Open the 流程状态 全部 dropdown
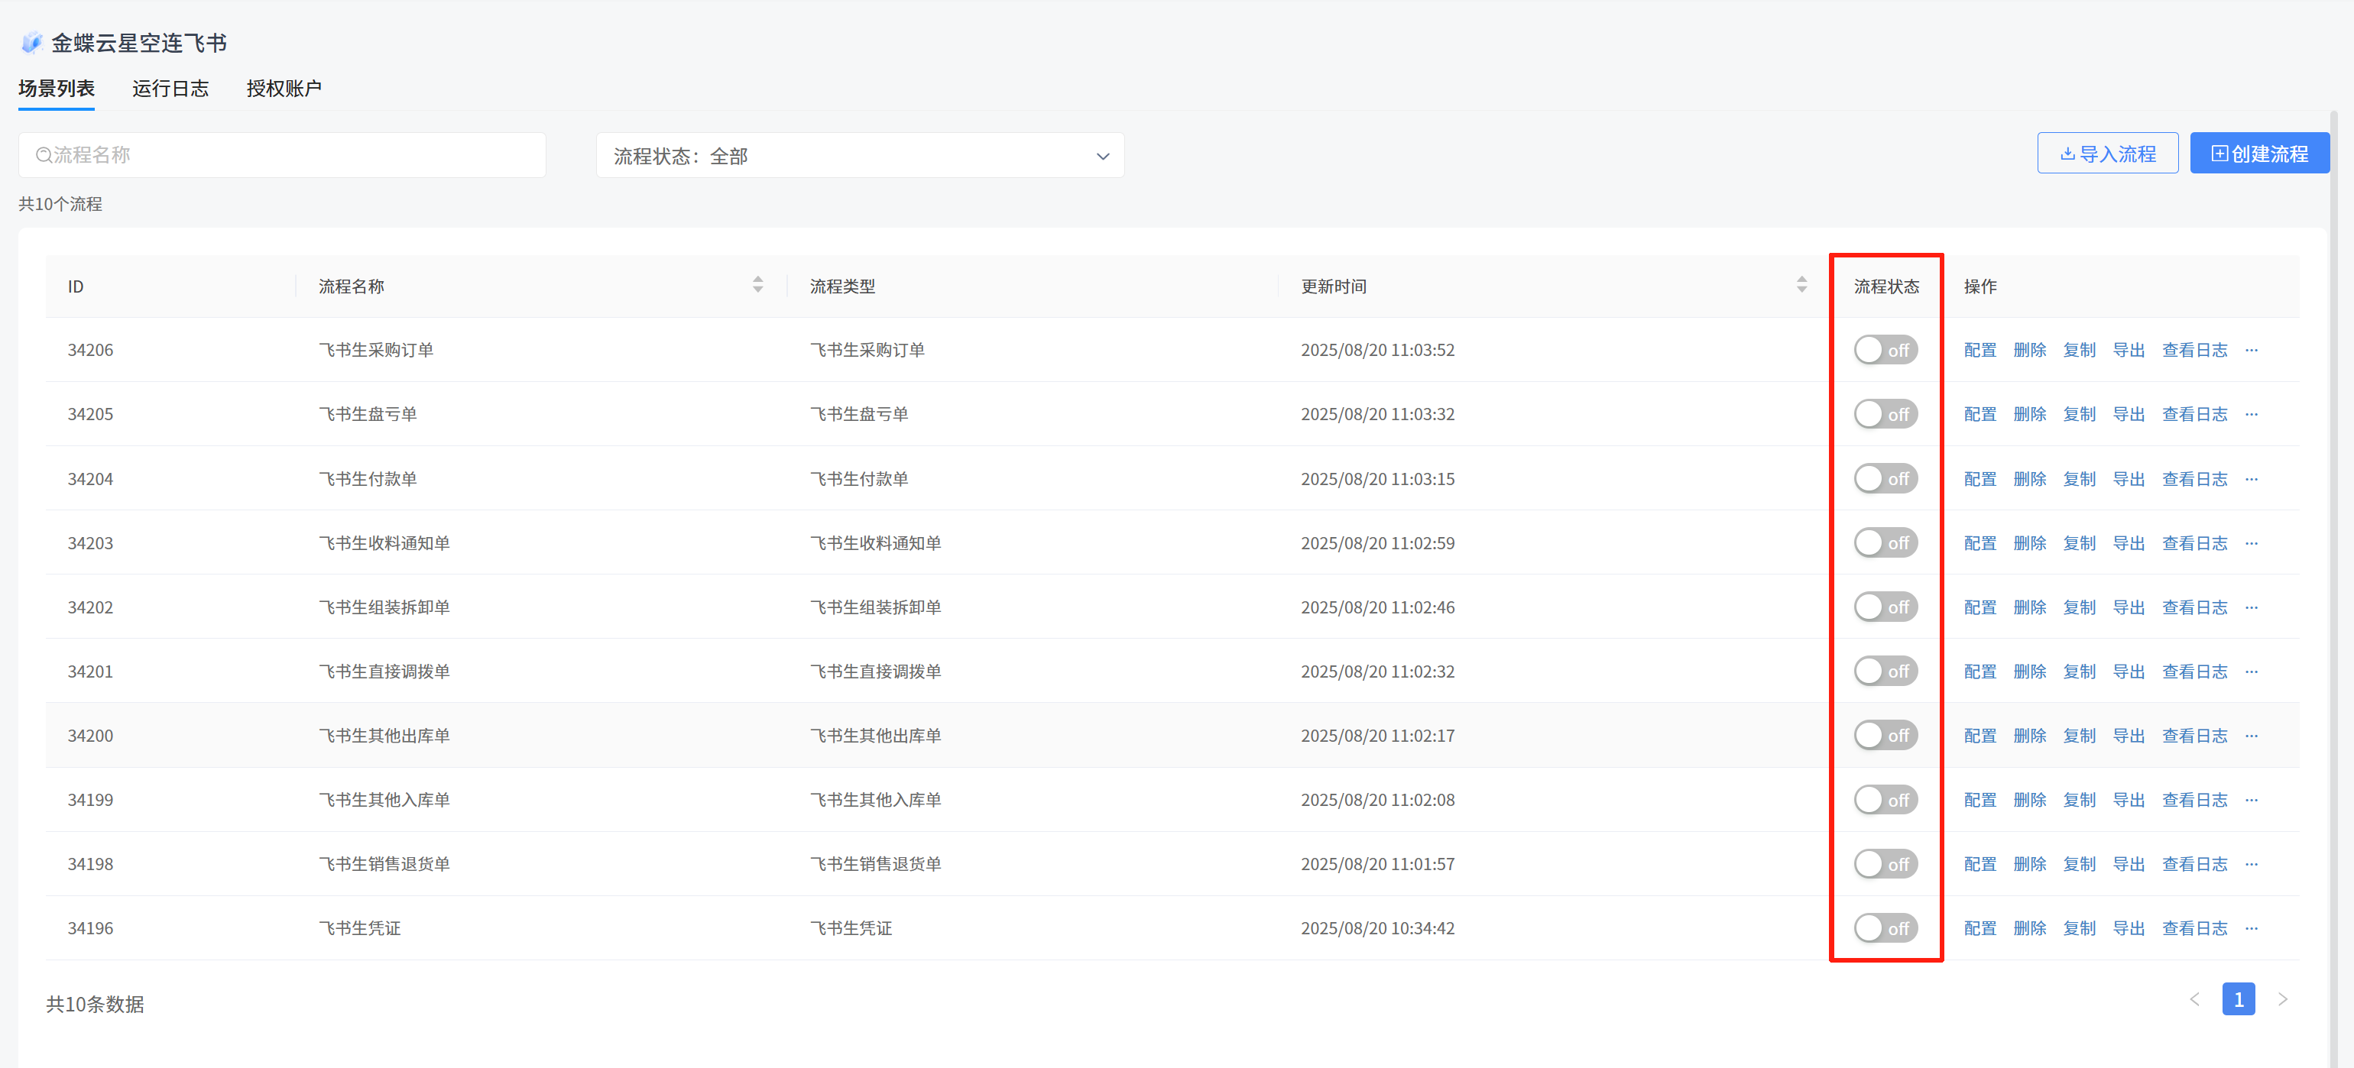 (x=859, y=156)
